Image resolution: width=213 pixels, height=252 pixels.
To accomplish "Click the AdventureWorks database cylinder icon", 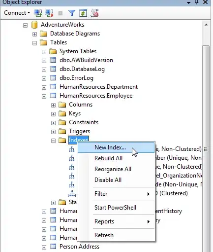I will (34, 25).
